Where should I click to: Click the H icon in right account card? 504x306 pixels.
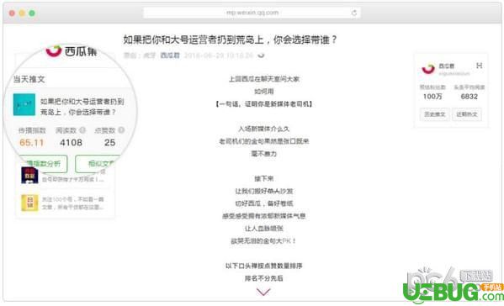point(479,66)
